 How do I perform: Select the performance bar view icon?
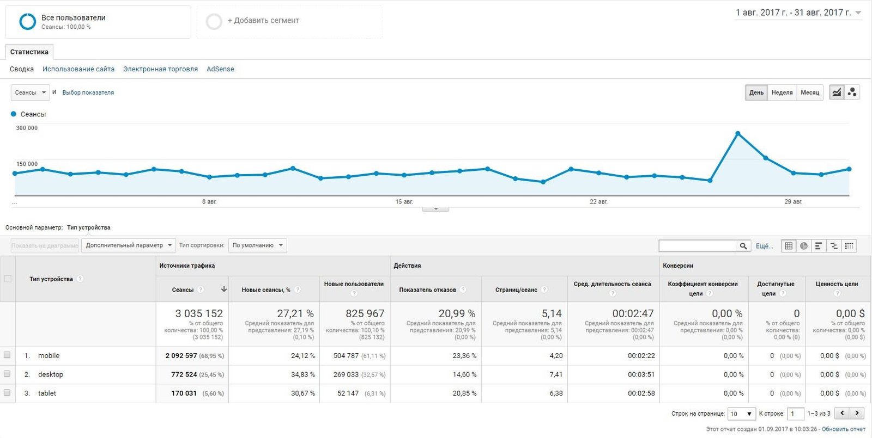pos(819,246)
